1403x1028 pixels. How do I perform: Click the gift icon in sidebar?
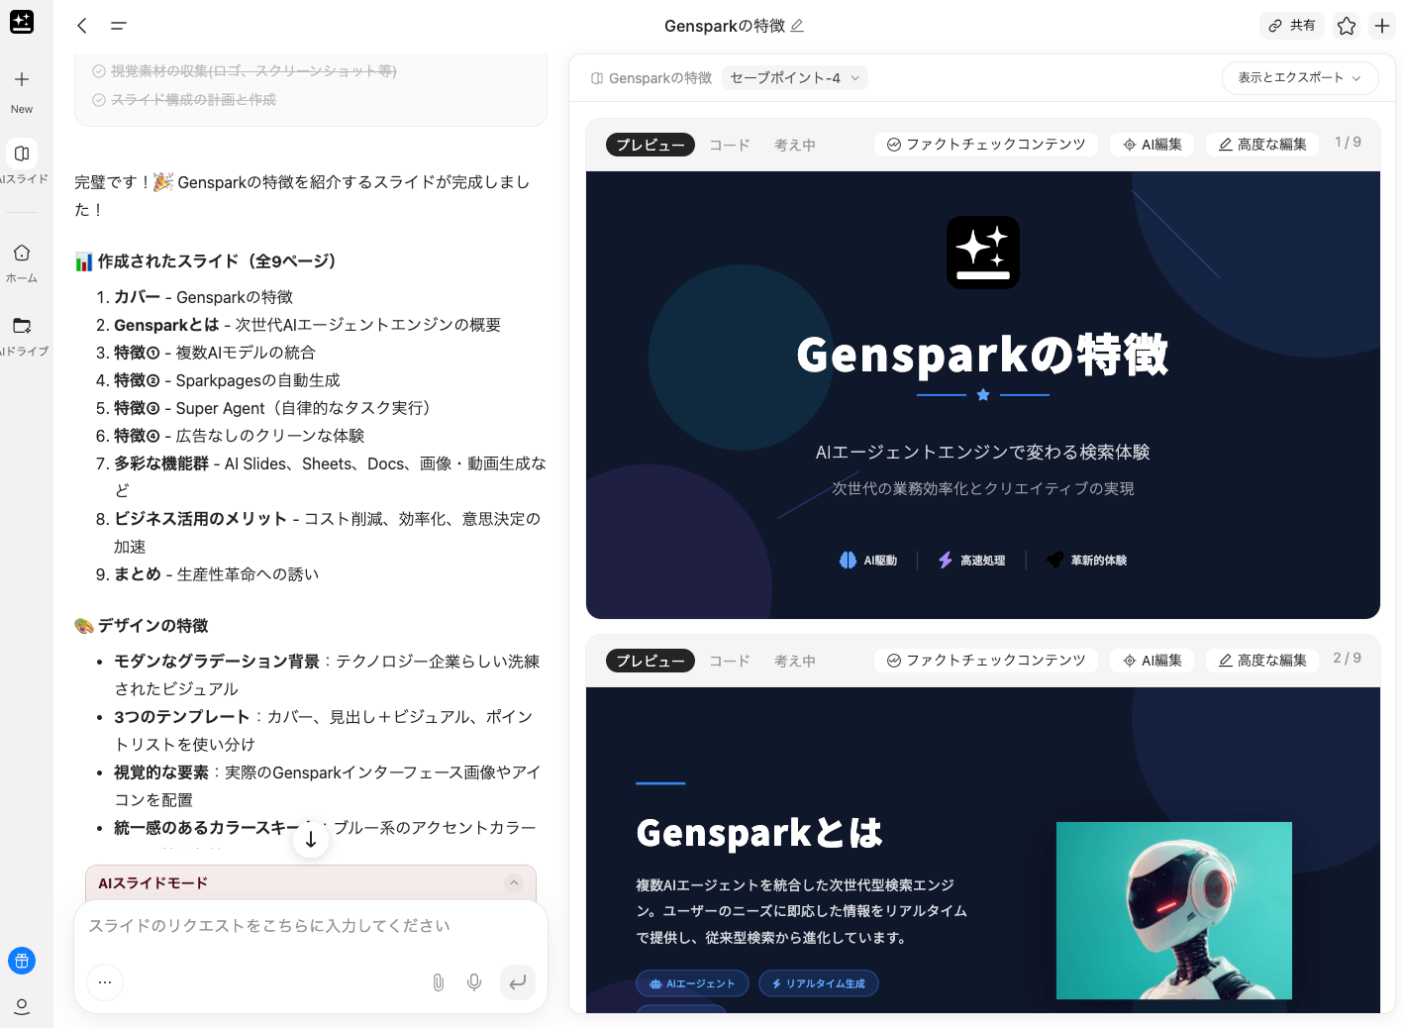click(x=22, y=960)
